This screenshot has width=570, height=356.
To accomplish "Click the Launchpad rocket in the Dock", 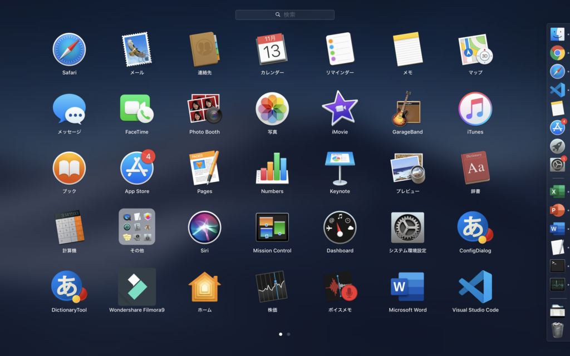I will (557, 146).
